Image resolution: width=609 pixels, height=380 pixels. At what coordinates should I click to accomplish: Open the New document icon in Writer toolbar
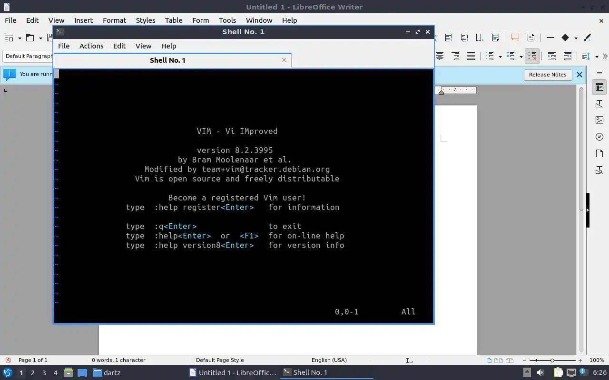coord(9,38)
